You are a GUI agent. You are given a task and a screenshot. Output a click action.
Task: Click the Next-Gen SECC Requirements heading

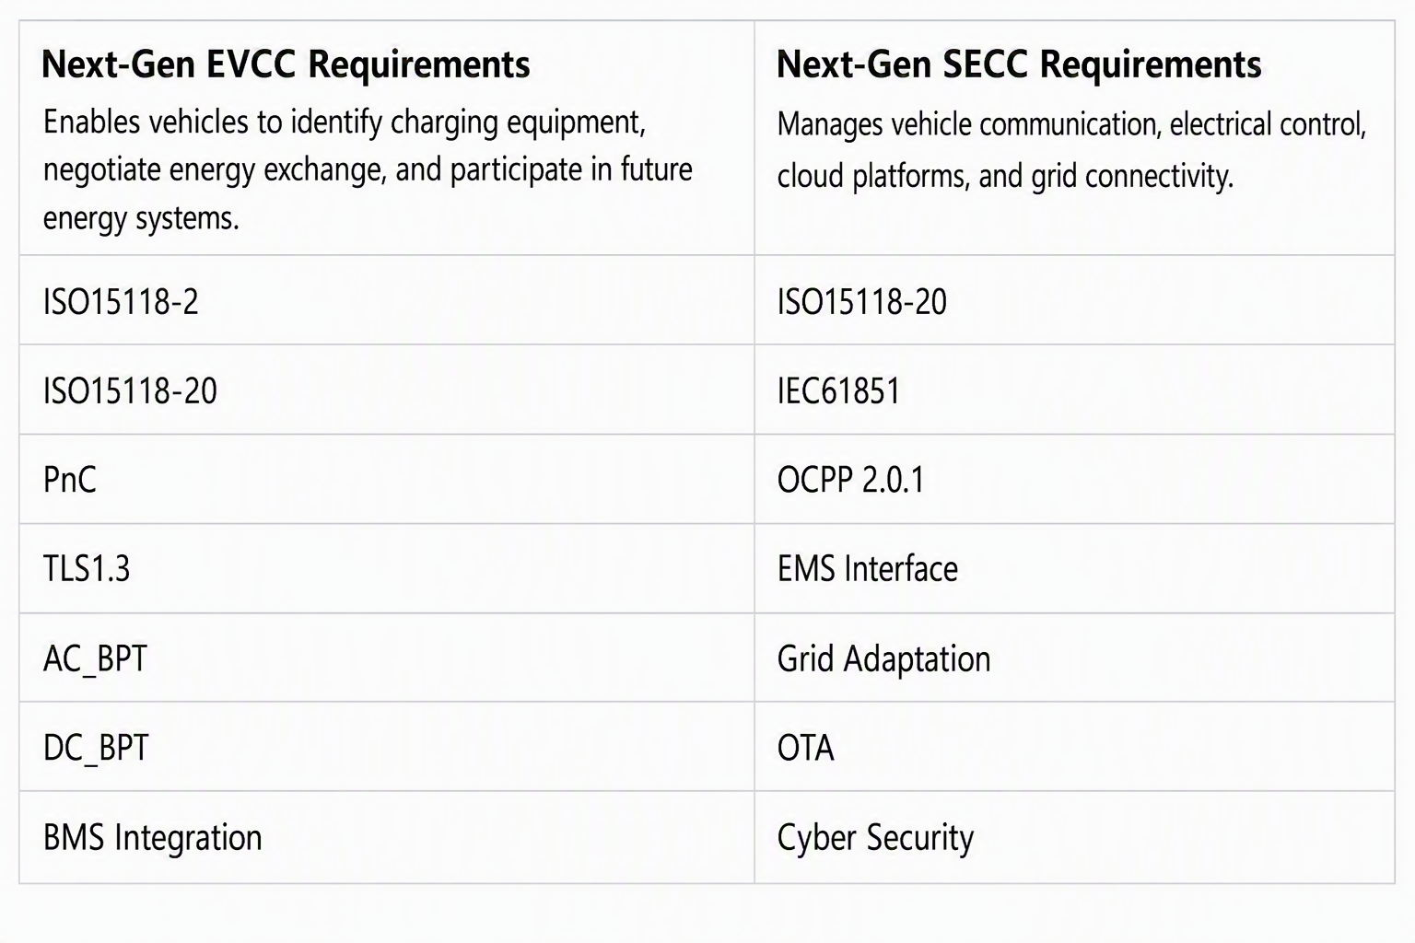pos(1019,64)
